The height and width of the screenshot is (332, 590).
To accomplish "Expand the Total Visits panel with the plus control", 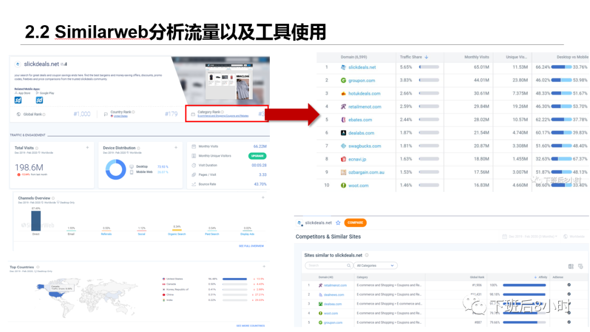I will click(87, 147).
